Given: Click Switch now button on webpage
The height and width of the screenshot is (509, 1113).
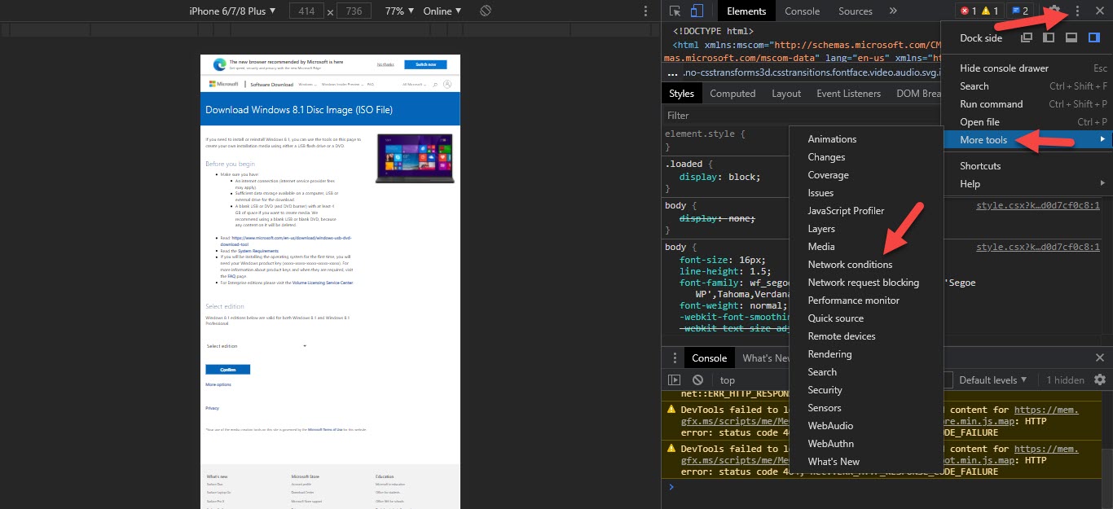Looking at the screenshot, I should point(425,64).
